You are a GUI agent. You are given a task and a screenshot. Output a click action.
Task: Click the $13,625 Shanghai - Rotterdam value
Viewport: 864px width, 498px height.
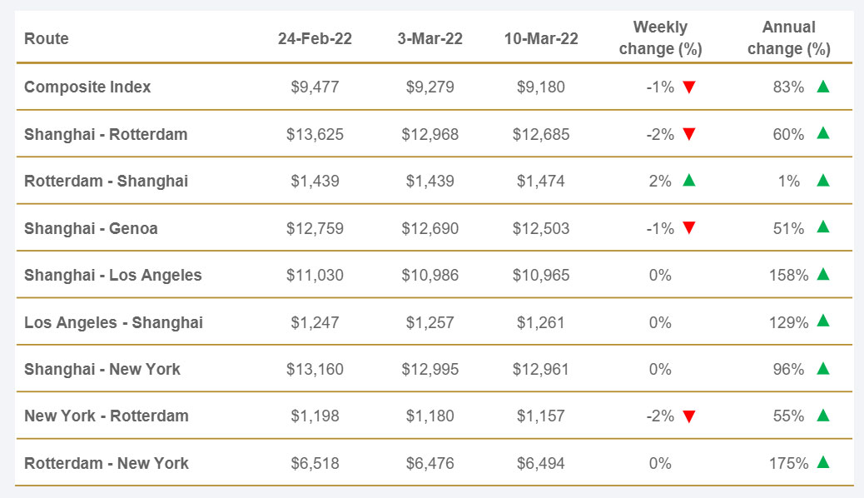(315, 134)
